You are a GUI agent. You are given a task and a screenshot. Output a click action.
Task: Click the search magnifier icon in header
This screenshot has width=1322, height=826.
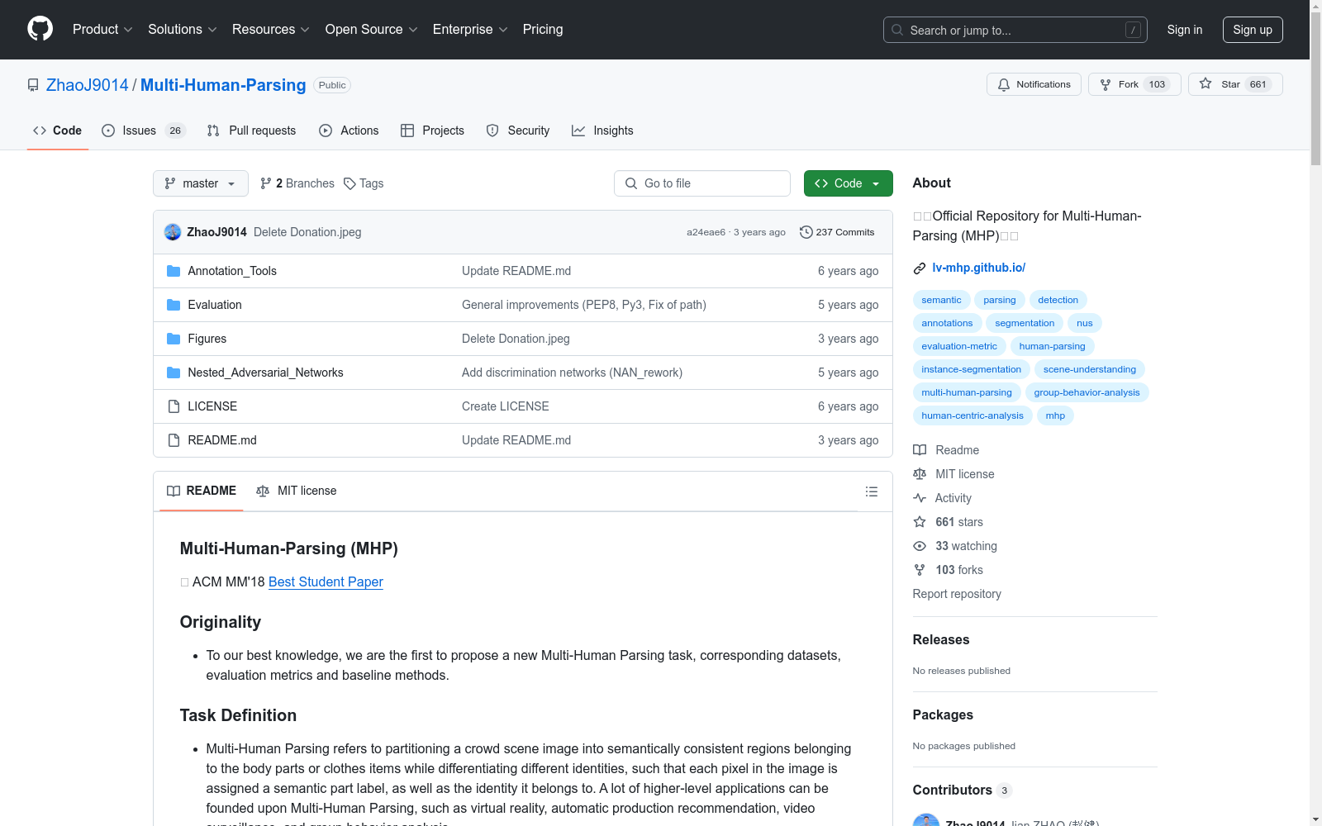[x=897, y=30]
